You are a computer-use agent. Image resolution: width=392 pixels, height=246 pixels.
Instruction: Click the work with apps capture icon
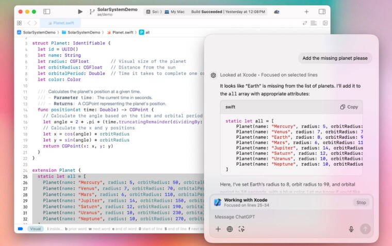tap(241, 229)
